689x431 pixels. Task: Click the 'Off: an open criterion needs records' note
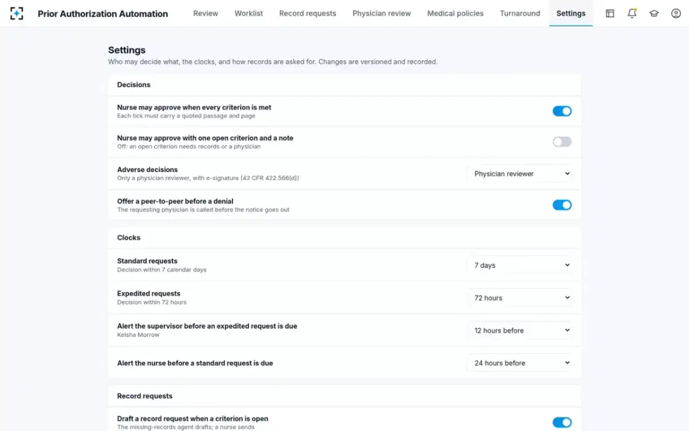[189, 147]
